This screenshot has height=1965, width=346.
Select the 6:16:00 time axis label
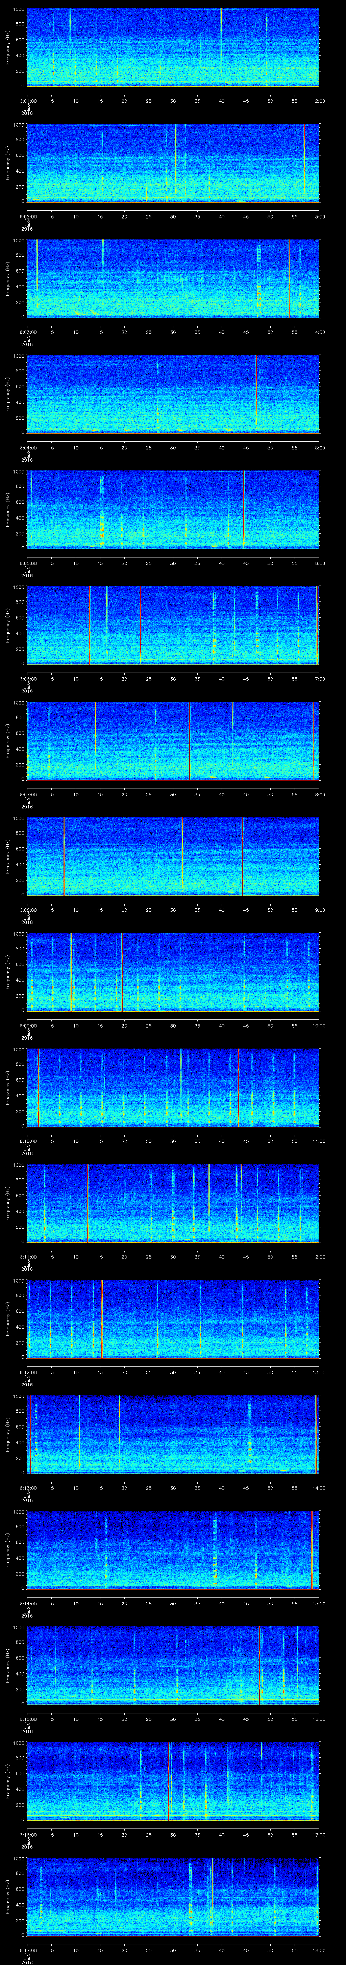point(27,1834)
